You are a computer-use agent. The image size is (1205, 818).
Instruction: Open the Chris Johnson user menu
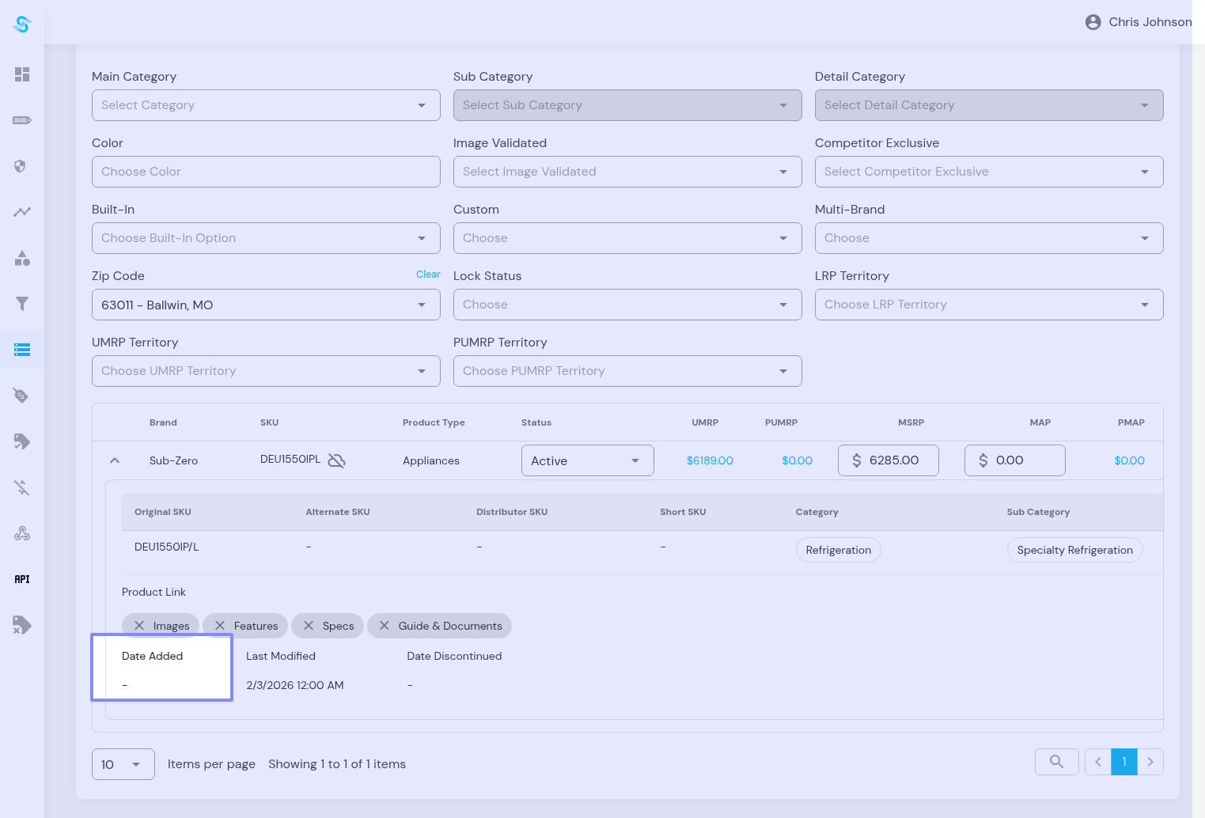click(1138, 22)
